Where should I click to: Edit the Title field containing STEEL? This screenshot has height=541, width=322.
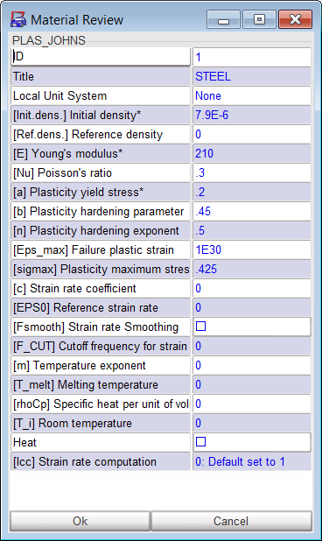point(252,76)
